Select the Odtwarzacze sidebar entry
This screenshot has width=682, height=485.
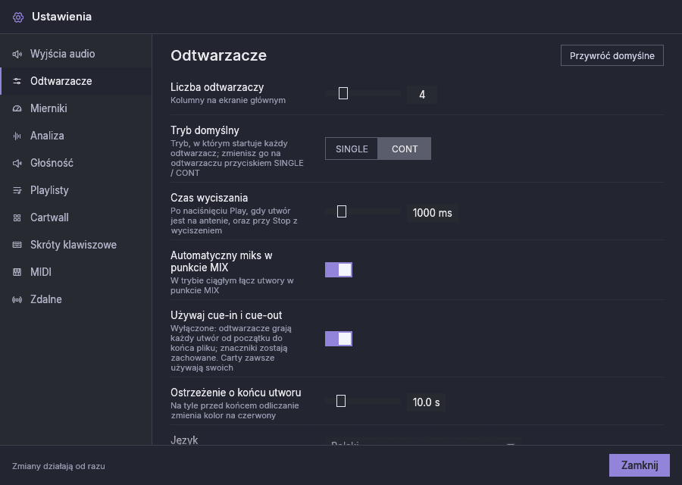coord(76,81)
